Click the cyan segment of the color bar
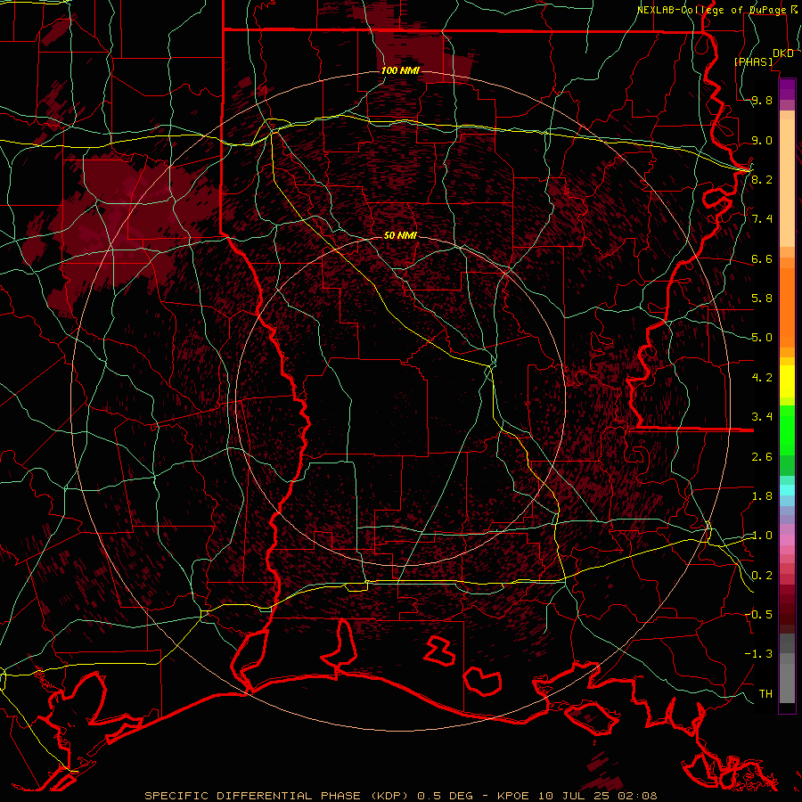The image size is (802, 802). point(787,489)
